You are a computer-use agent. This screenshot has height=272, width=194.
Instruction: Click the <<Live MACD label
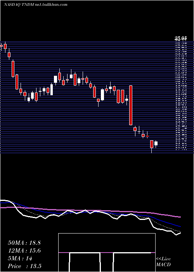tap(163, 262)
